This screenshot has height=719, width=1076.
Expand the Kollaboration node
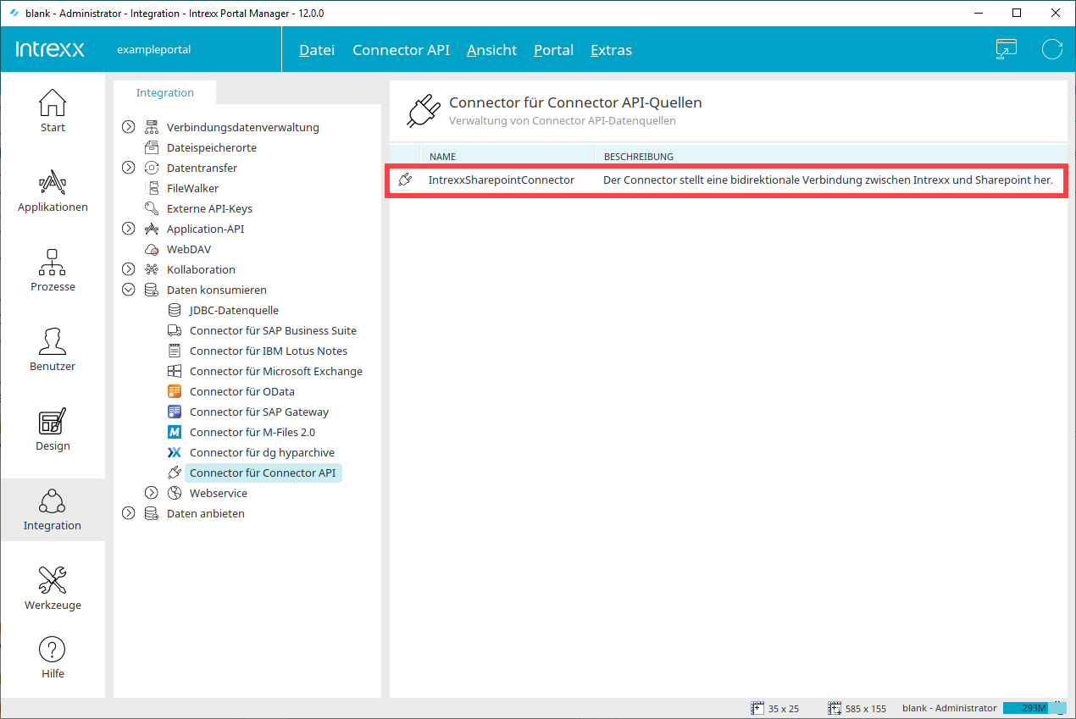[x=129, y=269]
